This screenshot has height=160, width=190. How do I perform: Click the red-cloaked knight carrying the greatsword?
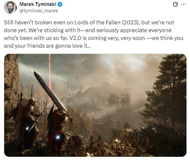tap(57, 129)
